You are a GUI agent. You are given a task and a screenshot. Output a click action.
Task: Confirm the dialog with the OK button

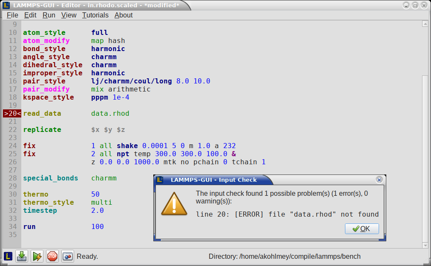[362, 229]
